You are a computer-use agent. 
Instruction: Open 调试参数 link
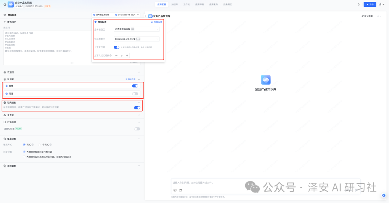point(367,16)
